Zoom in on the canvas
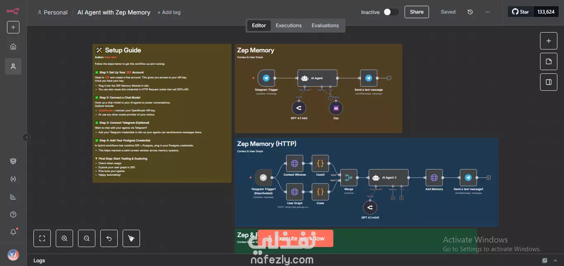The width and height of the screenshot is (564, 266). click(x=64, y=238)
